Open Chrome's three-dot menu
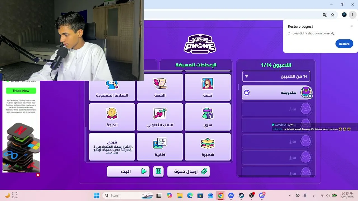 click(352, 15)
